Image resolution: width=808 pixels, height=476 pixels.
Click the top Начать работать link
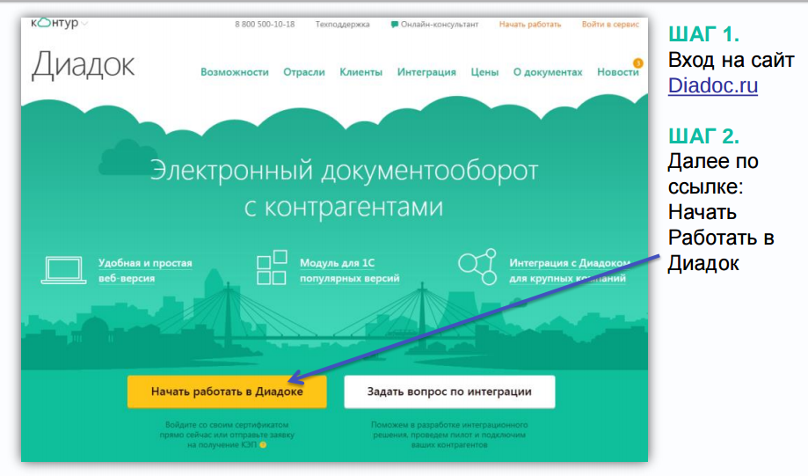tap(530, 25)
